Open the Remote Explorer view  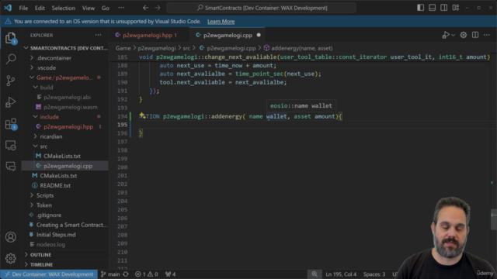click(10, 145)
